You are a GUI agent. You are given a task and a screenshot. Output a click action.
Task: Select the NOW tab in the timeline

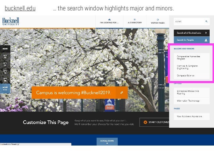pos(5,49)
